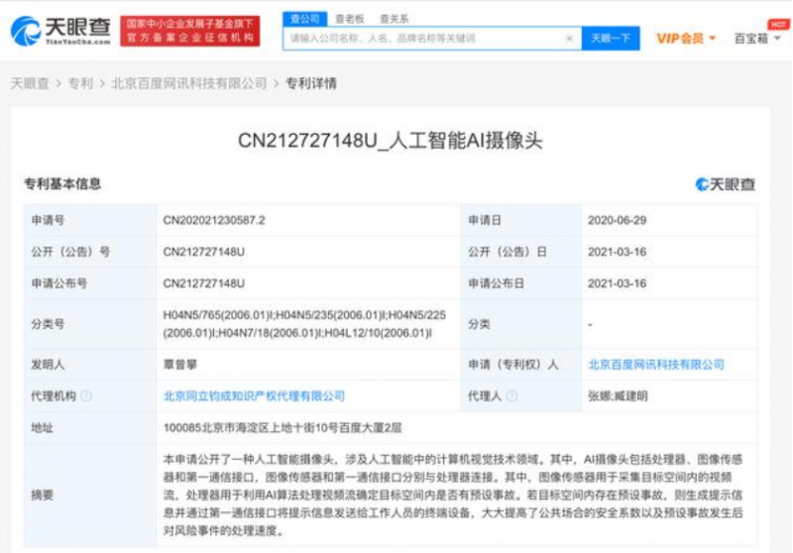Click the patent title CN212727148U_人工智能AI摄像头
The height and width of the screenshot is (553, 793).
(390, 141)
